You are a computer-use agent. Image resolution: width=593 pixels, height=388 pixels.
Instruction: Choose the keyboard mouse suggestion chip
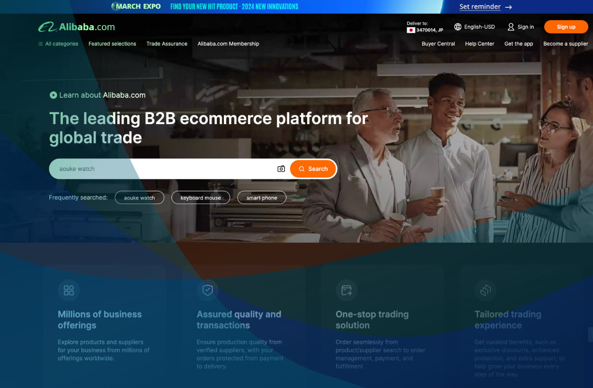[200, 198]
